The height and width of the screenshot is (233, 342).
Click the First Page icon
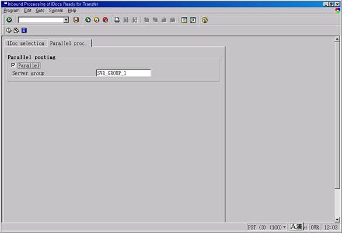point(146,20)
